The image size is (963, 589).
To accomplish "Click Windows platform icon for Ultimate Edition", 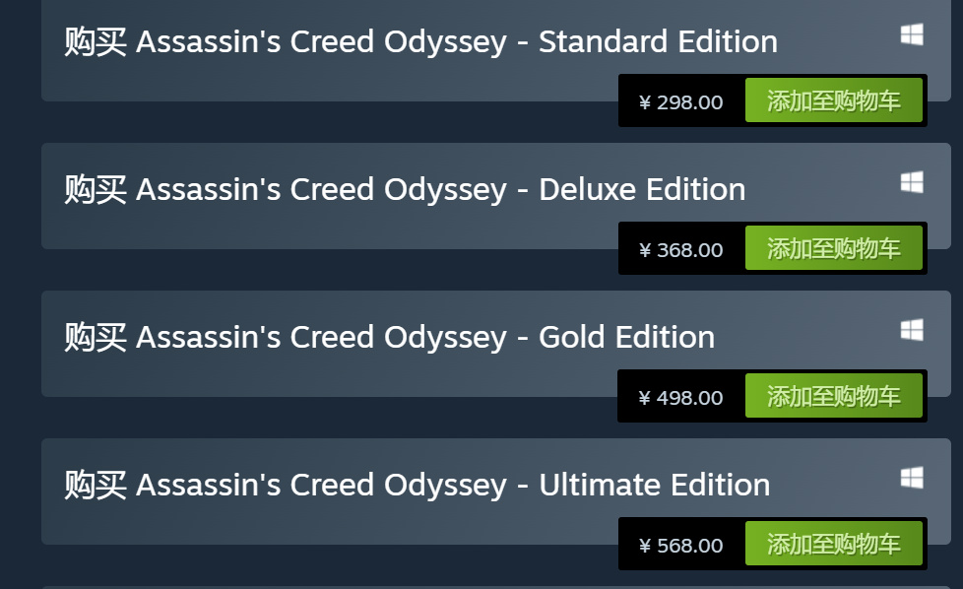I will tap(911, 478).
